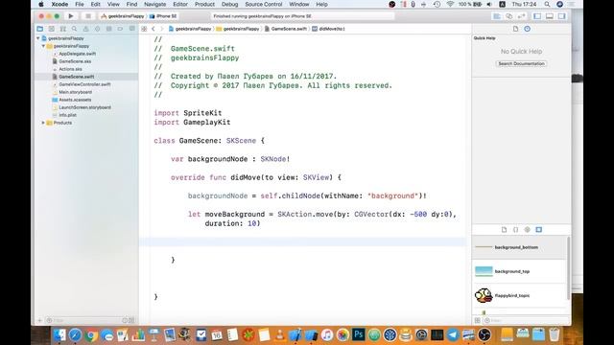Screen dimensions: 614x345
Task: Open the Edit menu
Action: (96, 4)
